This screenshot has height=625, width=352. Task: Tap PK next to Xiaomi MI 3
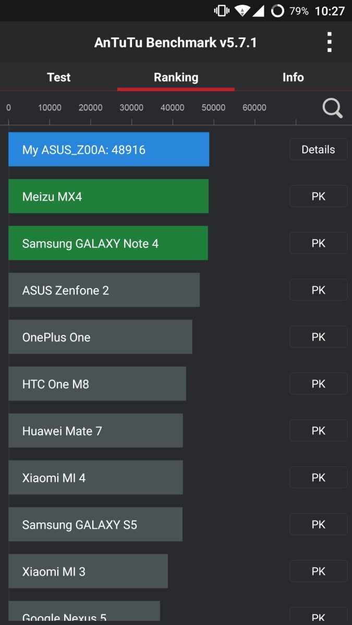pyautogui.click(x=318, y=571)
